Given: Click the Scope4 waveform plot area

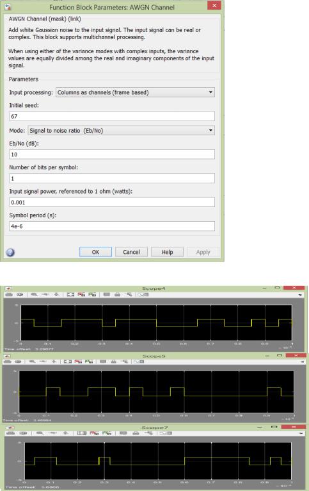Looking at the screenshot, I should pos(156,322).
